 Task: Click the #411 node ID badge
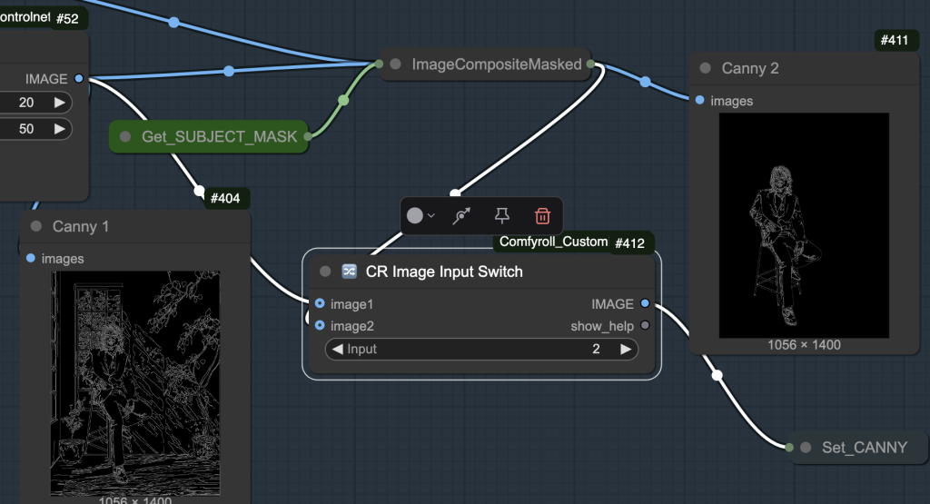click(x=895, y=40)
